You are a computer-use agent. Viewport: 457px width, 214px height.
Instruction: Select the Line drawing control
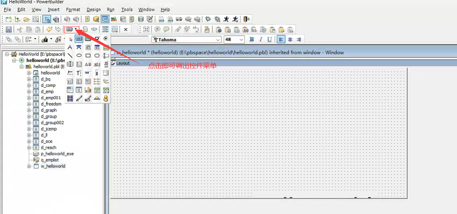(x=70, y=55)
